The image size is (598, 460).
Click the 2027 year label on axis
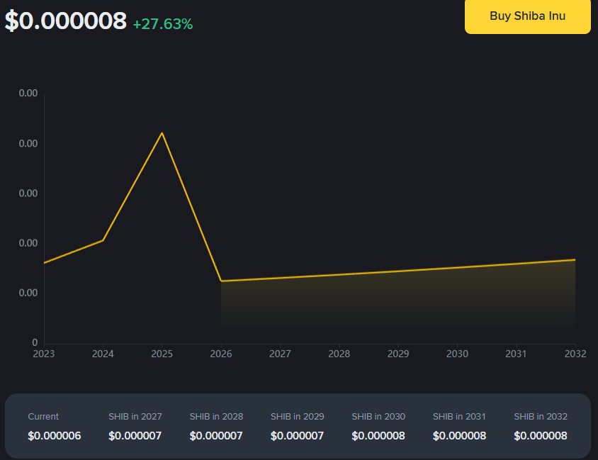[280, 354]
